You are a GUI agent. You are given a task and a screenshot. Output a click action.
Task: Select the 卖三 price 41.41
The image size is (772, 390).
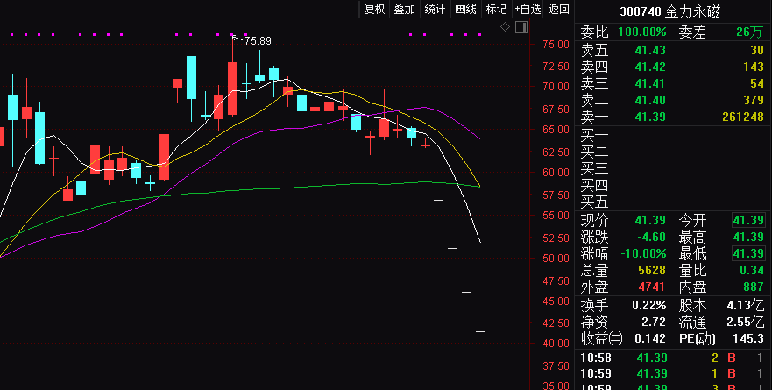650,84
